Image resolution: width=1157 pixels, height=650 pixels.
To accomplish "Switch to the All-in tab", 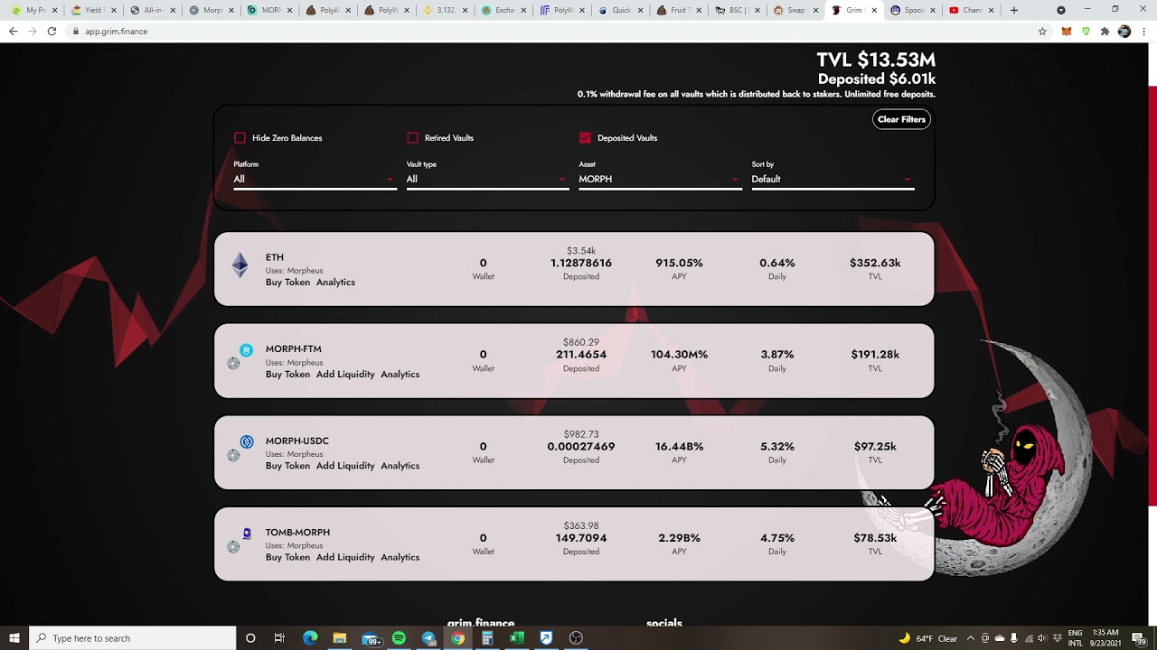I will (x=151, y=10).
